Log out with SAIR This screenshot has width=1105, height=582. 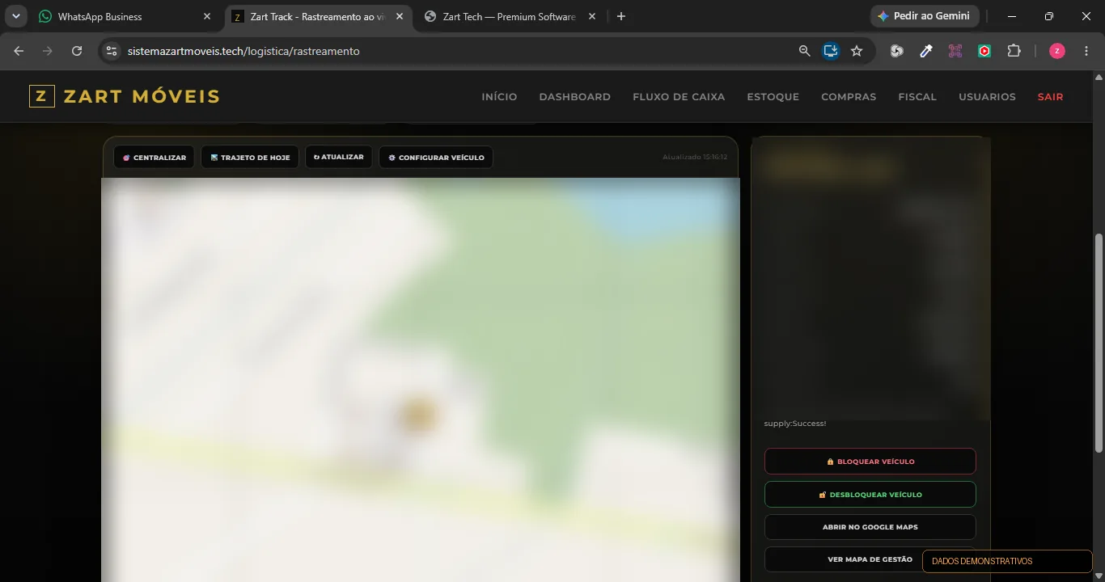coord(1051,97)
